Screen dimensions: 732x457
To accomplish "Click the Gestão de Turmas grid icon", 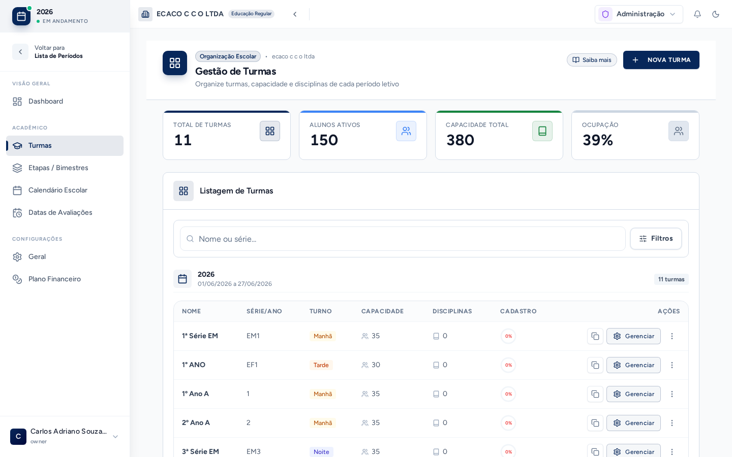I will (x=175, y=63).
